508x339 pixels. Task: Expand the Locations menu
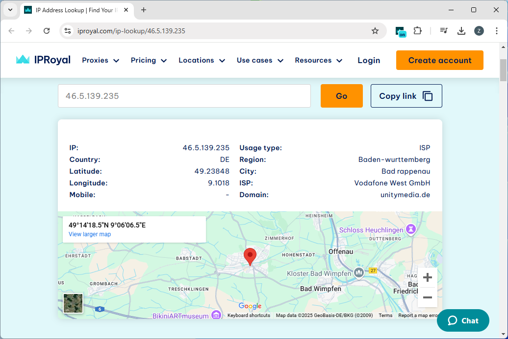pyautogui.click(x=202, y=60)
